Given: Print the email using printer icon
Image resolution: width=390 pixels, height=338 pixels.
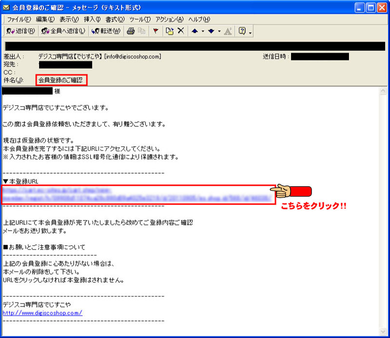Looking at the screenshot, I should coord(131,31).
